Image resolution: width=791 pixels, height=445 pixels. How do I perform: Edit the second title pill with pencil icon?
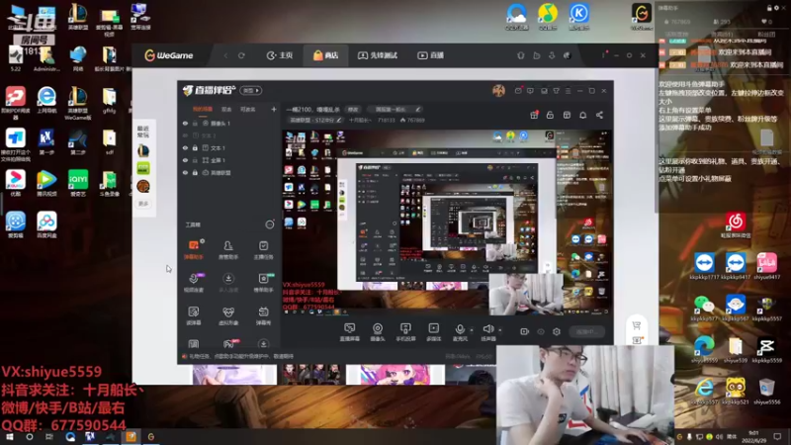[418, 109]
